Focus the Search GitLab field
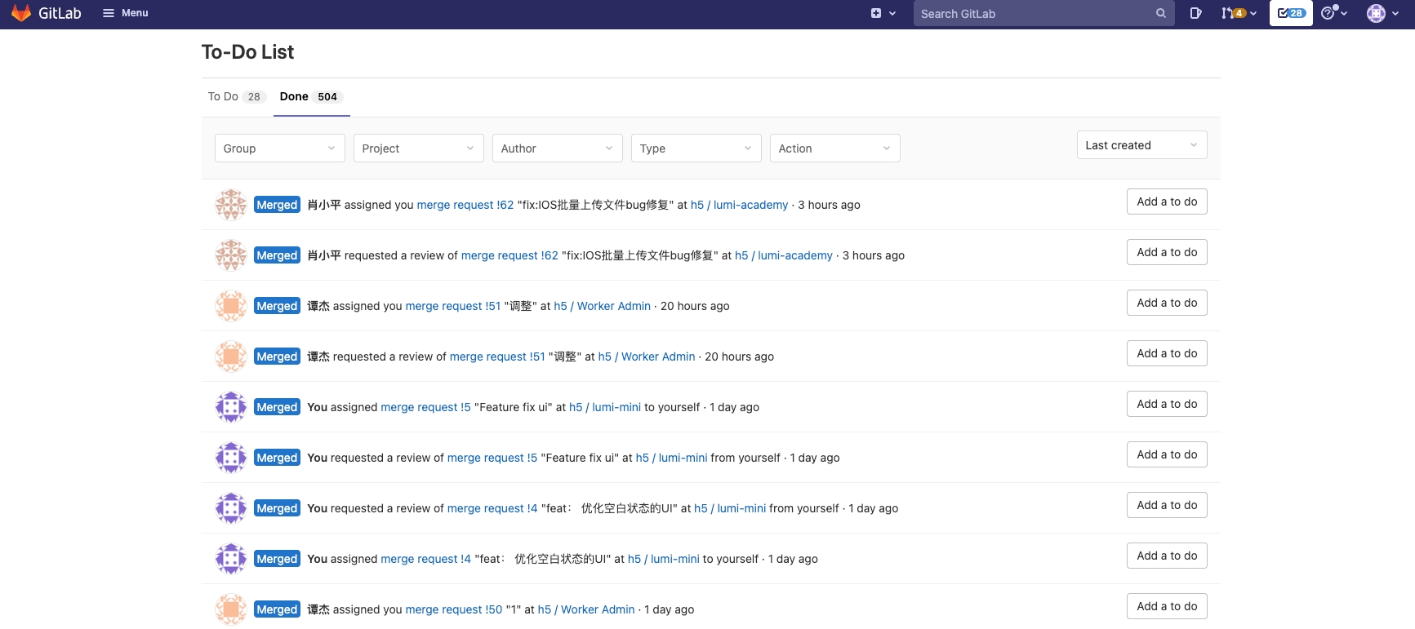Screen dimensions: 1415x629 [1033, 13]
